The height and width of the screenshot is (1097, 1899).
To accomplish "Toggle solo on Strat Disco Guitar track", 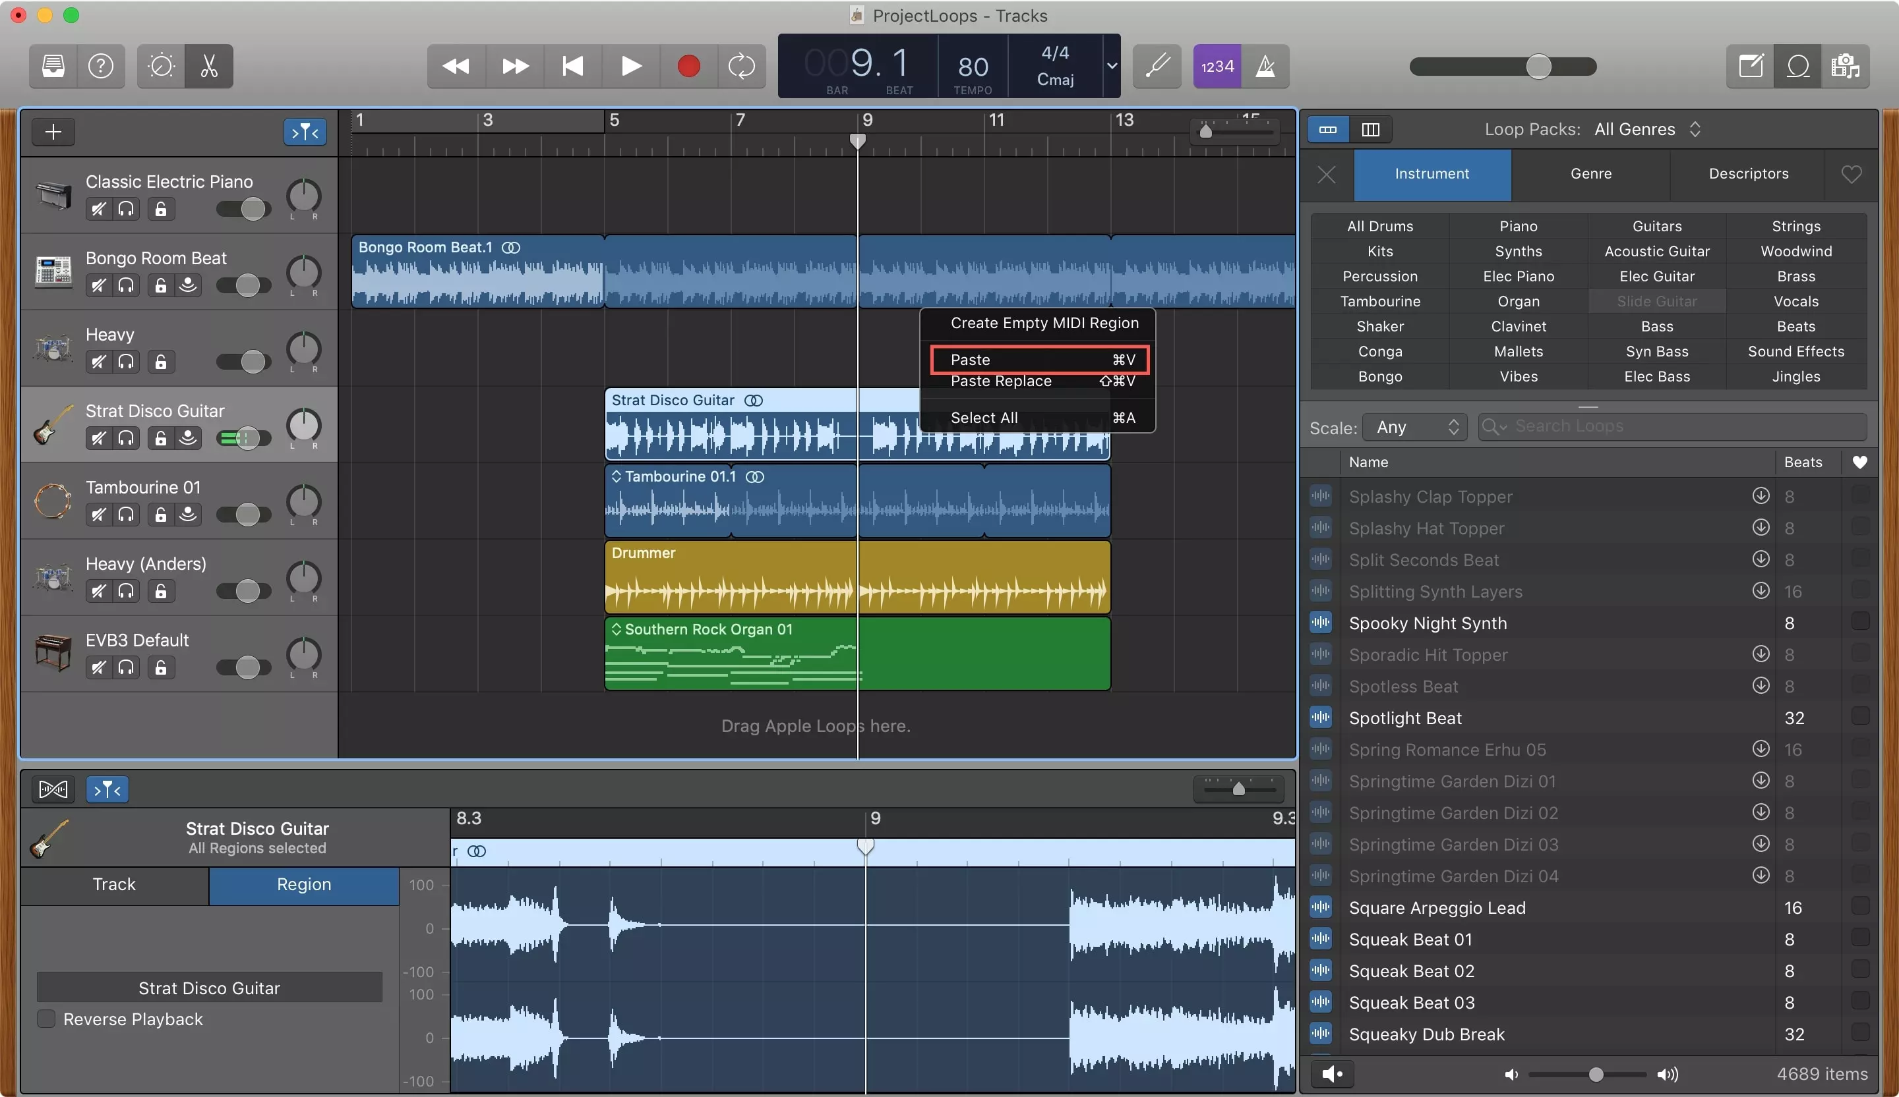I will pos(127,437).
